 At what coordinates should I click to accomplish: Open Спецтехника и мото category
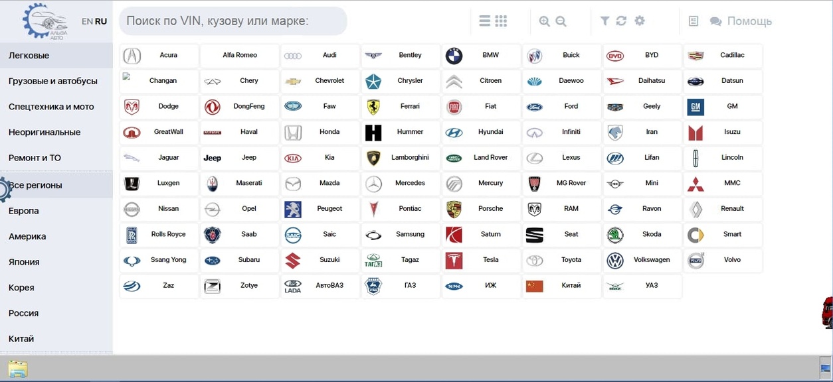click(56, 107)
